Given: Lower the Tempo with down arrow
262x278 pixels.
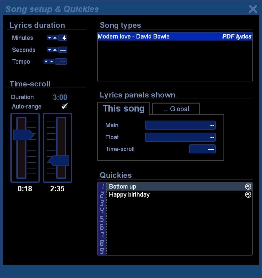Looking at the screenshot, I should [46, 62].
